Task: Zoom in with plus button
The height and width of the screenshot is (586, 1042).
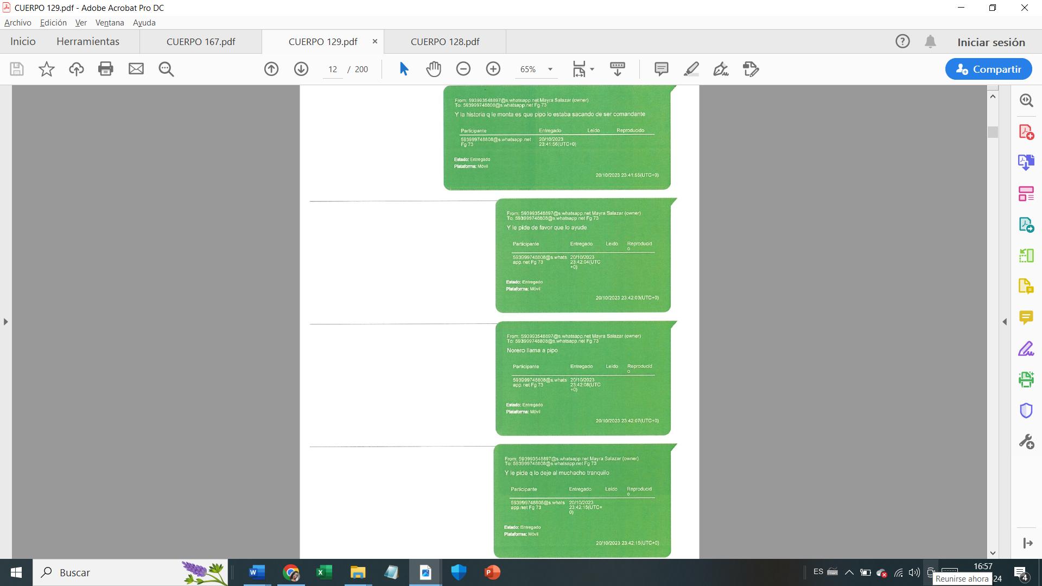Action: coord(493,69)
